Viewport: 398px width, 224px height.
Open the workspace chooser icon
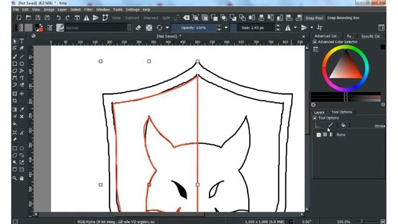381,27
